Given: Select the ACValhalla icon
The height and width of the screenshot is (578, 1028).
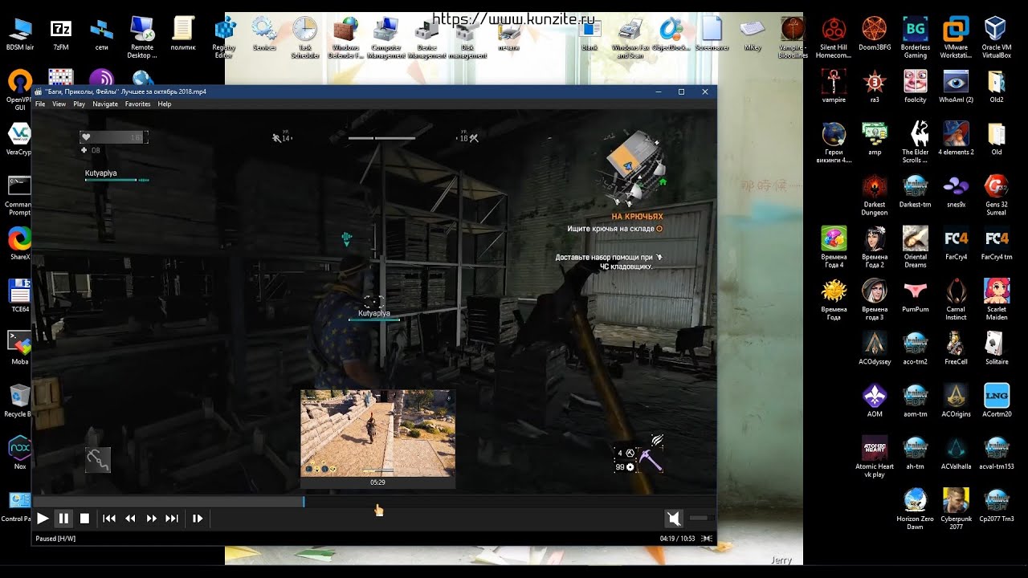Looking at the screenshot, I should [x=956, y=454].
